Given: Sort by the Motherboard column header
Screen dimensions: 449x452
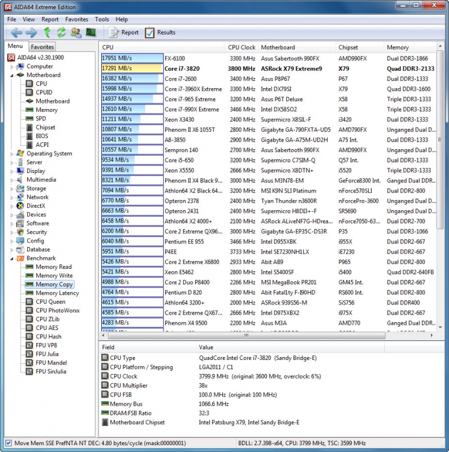Looking at the screenshot, I should pyautogui.click(x=296, y=47).
